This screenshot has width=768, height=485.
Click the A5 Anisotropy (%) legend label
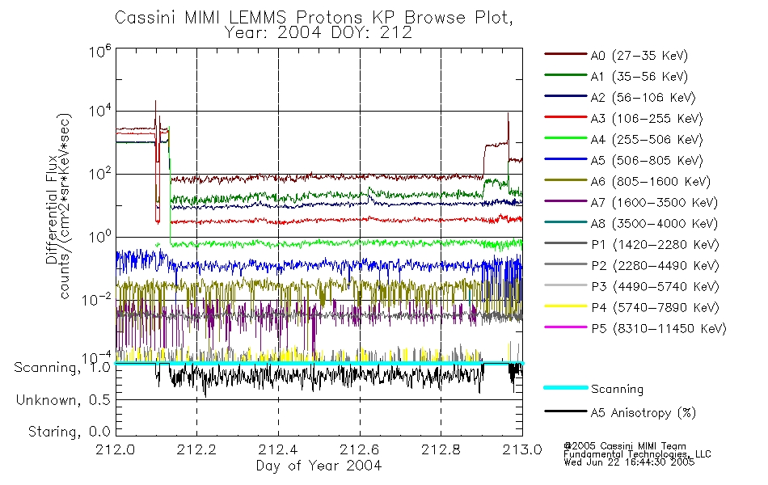coord(644,413)
